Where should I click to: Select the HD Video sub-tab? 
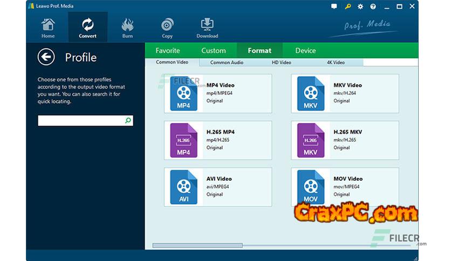coord(281,63)
